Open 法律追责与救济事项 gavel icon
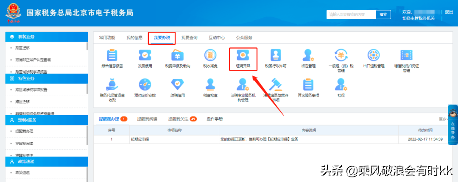The image size is (458, 182). pos(276,84)
